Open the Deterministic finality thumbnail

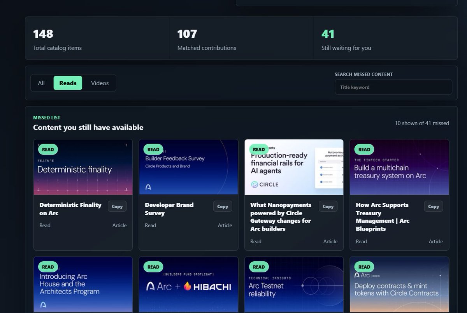point(83,167)
